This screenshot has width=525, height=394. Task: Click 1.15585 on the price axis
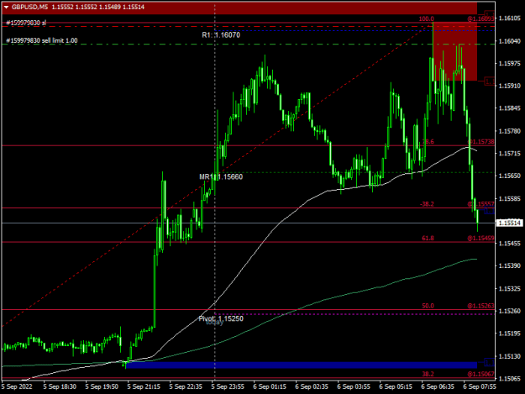[x=510, y=198]
